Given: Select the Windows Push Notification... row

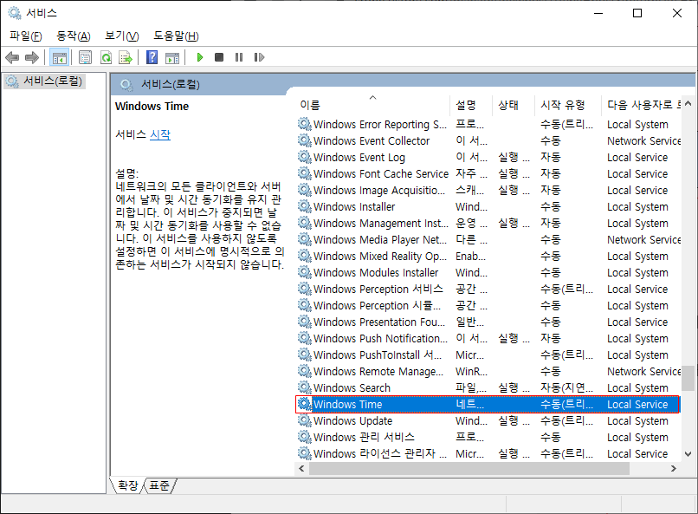Looking at the screenshot, I should 488,339.
